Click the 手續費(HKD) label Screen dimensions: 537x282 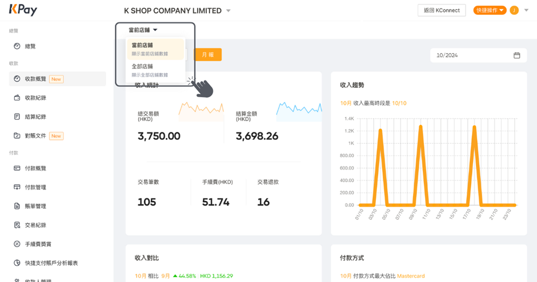218,182
